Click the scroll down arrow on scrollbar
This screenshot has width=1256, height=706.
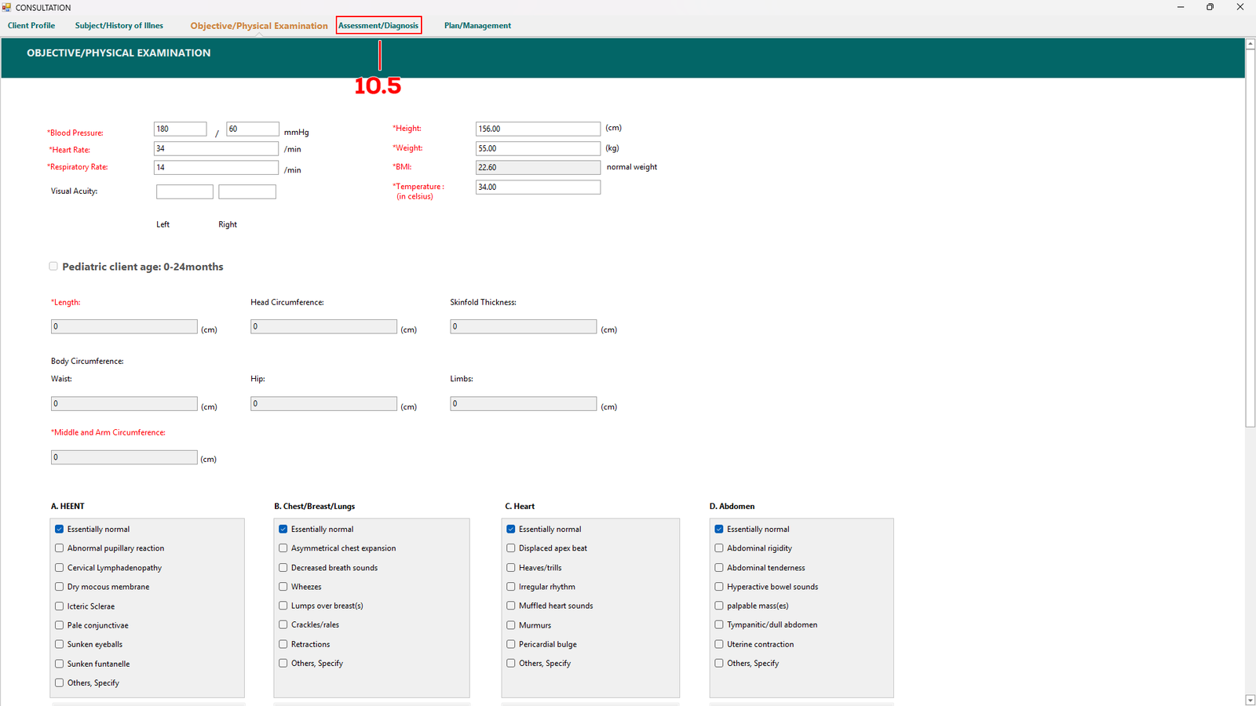click(x=1250, y=700)
